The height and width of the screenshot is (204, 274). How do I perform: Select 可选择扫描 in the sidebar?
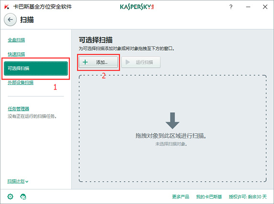[36, 68]
